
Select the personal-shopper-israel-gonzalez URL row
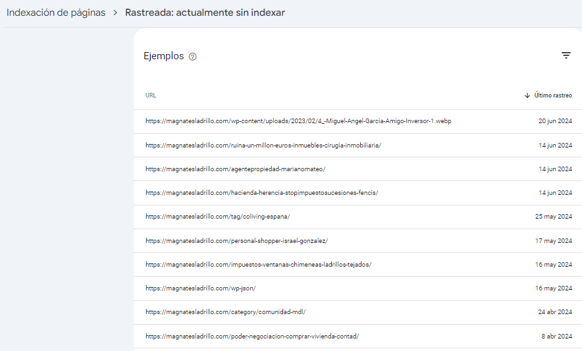point(357,240)
